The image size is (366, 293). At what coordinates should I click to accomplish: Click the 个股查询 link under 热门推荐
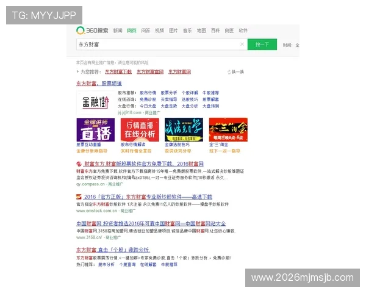pyautogui.click(x=127, y=265)
